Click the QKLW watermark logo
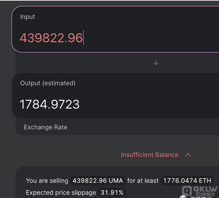Image resolution: width=219 pixels, height=198 pixels. [x=200, y=191]
